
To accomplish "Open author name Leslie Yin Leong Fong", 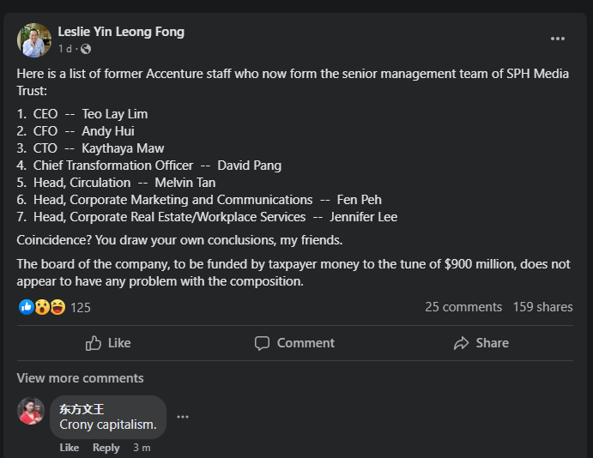I will pos(121,32).
